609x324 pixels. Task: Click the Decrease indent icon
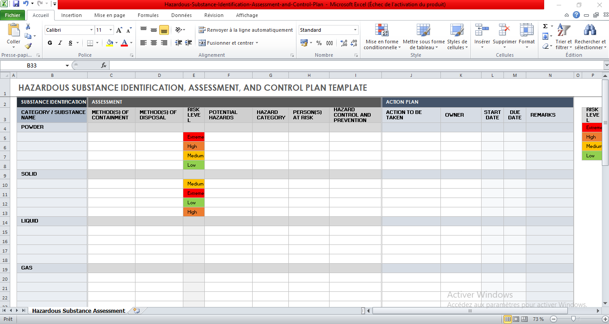coord(178,43)
